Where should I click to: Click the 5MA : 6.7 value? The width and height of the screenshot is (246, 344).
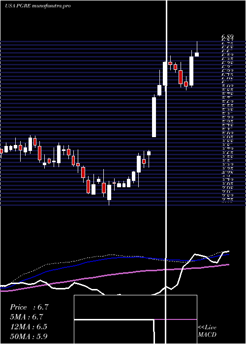coord(26,317)
